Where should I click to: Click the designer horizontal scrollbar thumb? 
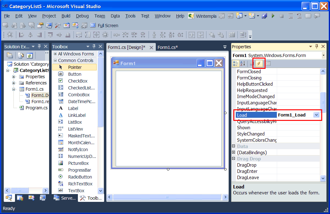click(x=167, y=197)
